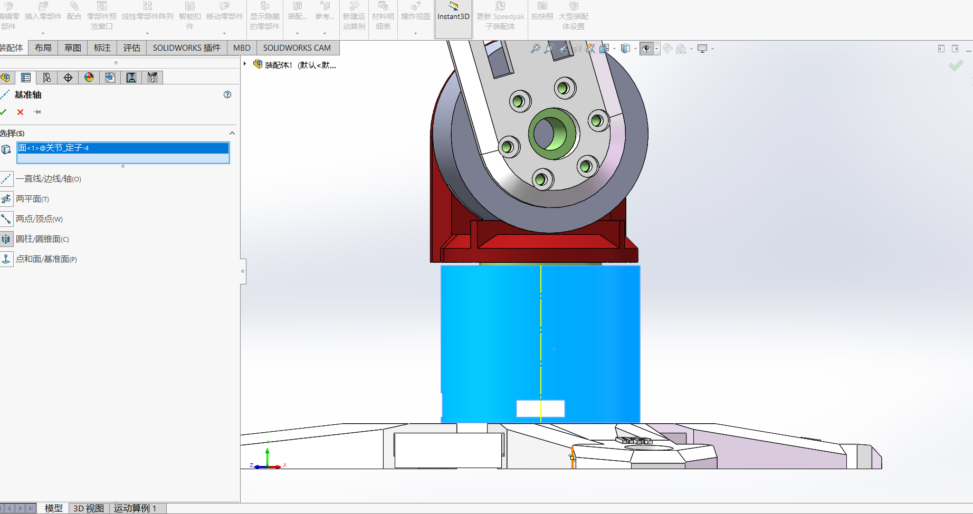The image size is (973, 514).
Task: Switch to the 草图 ribbon tab
Action: pyautogui.click(x=72, y=47)
